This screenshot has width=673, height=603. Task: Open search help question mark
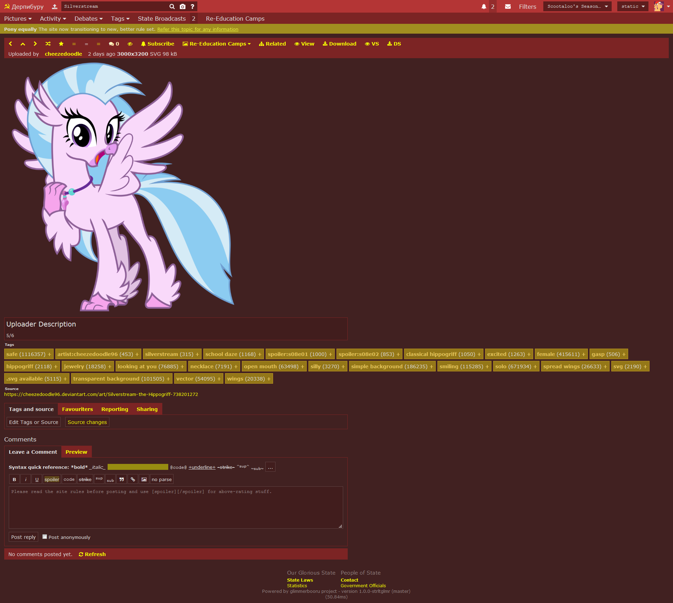coord(192,6)
